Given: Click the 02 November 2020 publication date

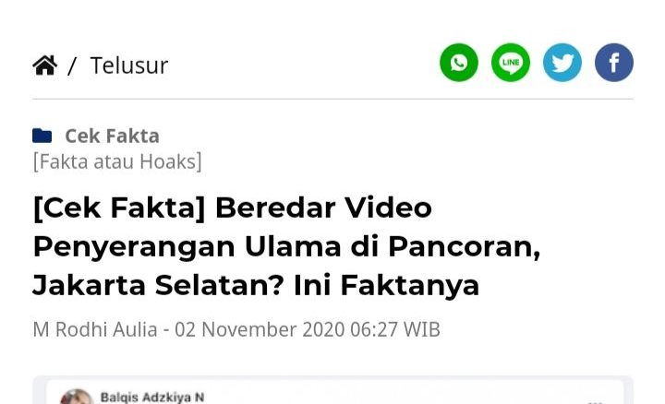Looking at the screenshot, I should click(x=260, y=329).
